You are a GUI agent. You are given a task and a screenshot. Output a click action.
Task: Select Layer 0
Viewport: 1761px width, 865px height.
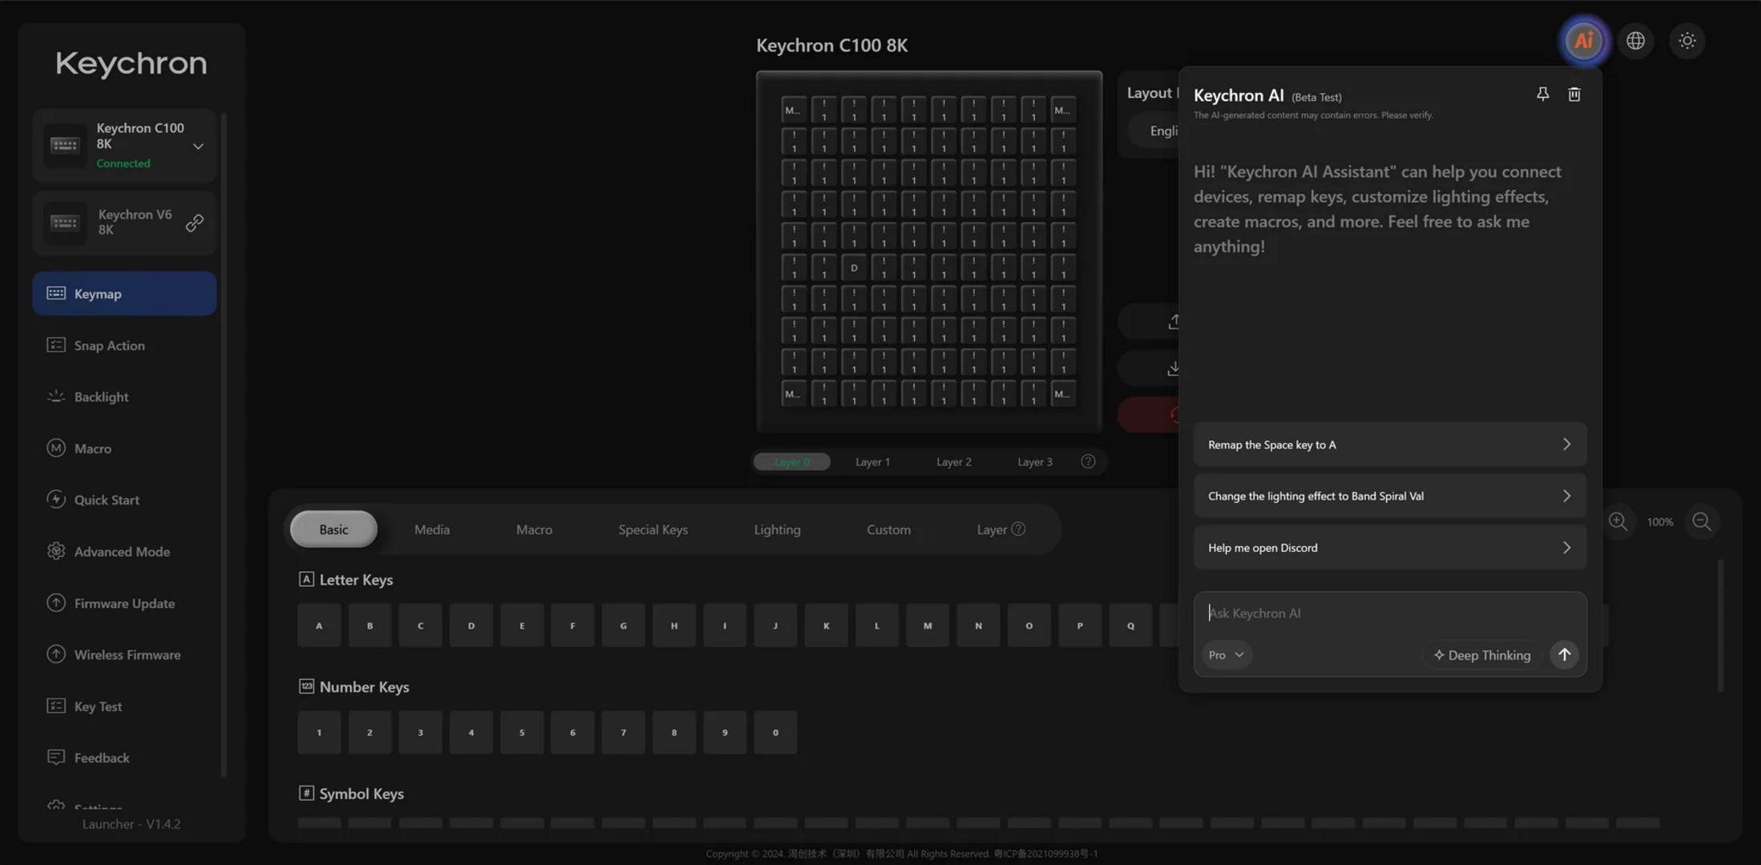point(792,461)
